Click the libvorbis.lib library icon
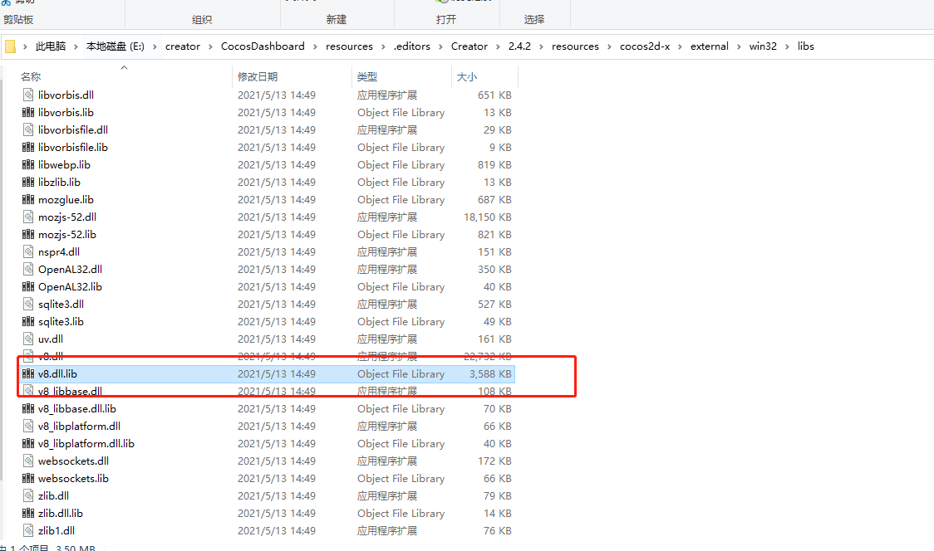The width and height of the screenshot is (934, 551). (28, 112)
